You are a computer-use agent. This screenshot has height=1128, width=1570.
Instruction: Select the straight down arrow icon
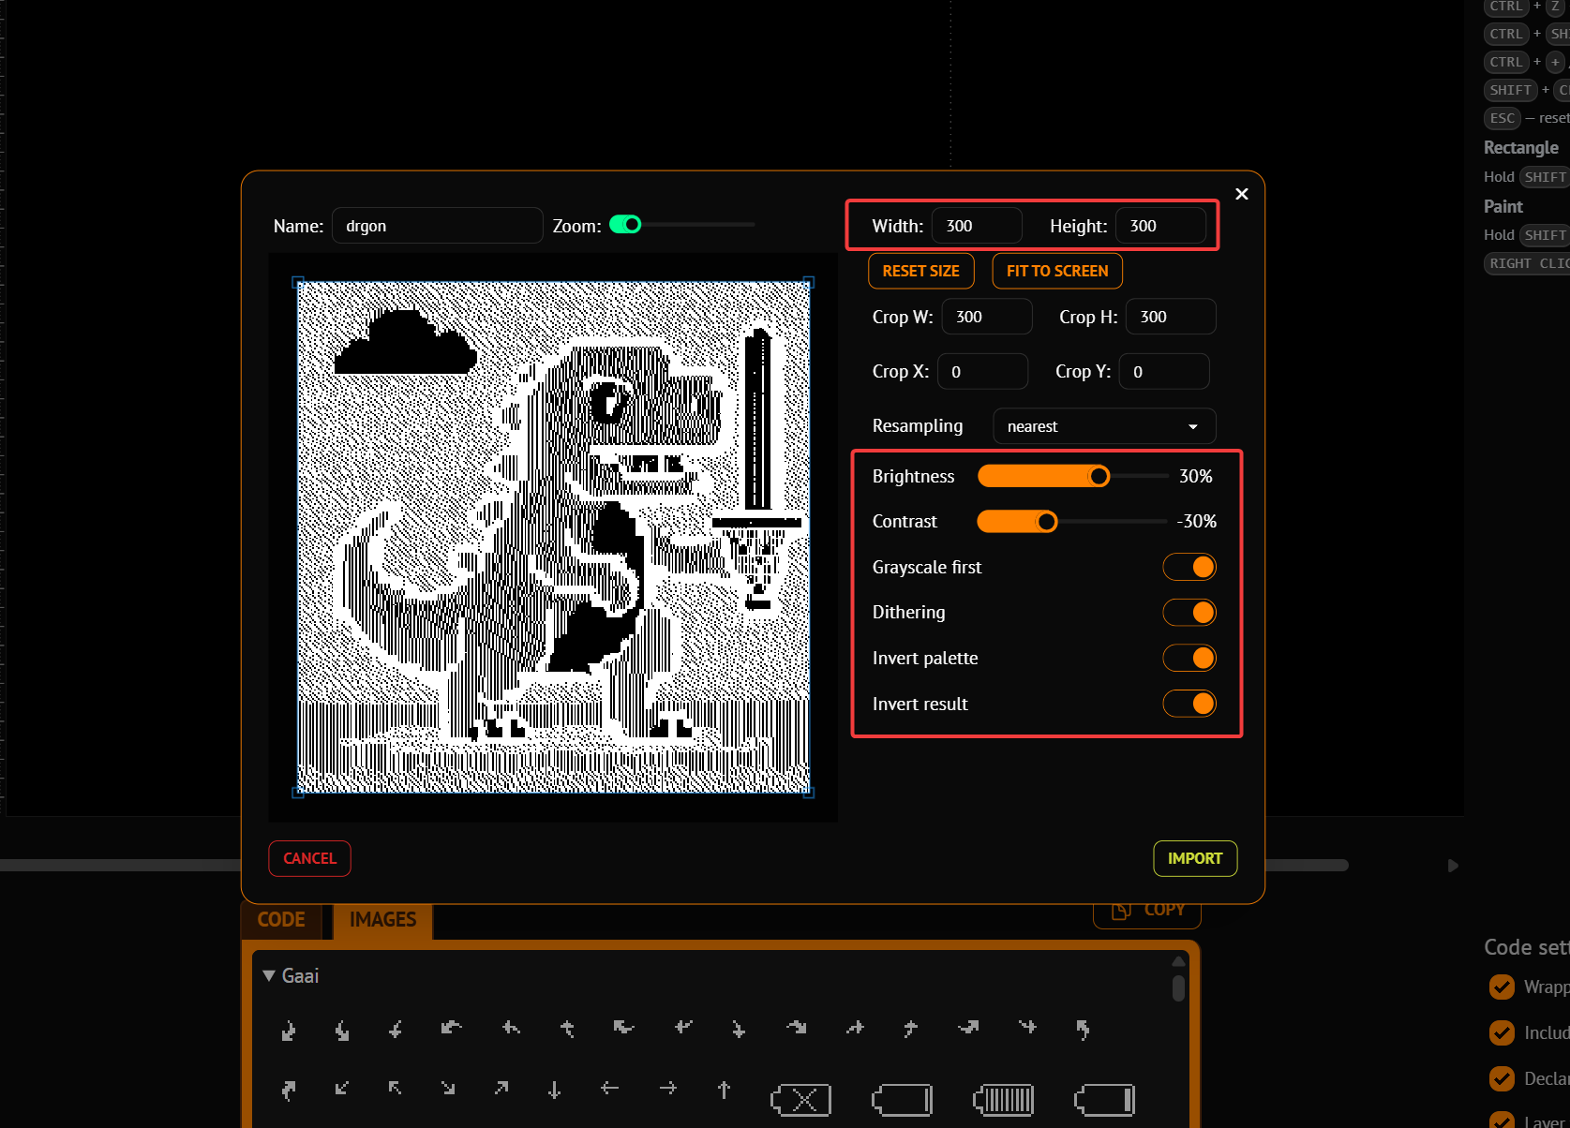coord(555,1089)
